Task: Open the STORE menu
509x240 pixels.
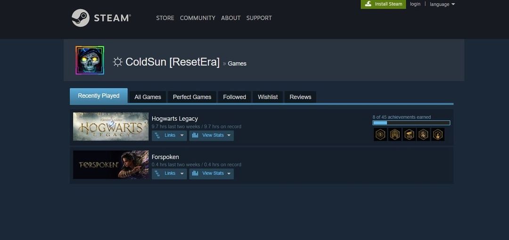Action: pyautogui.click(x=165, y=18)
